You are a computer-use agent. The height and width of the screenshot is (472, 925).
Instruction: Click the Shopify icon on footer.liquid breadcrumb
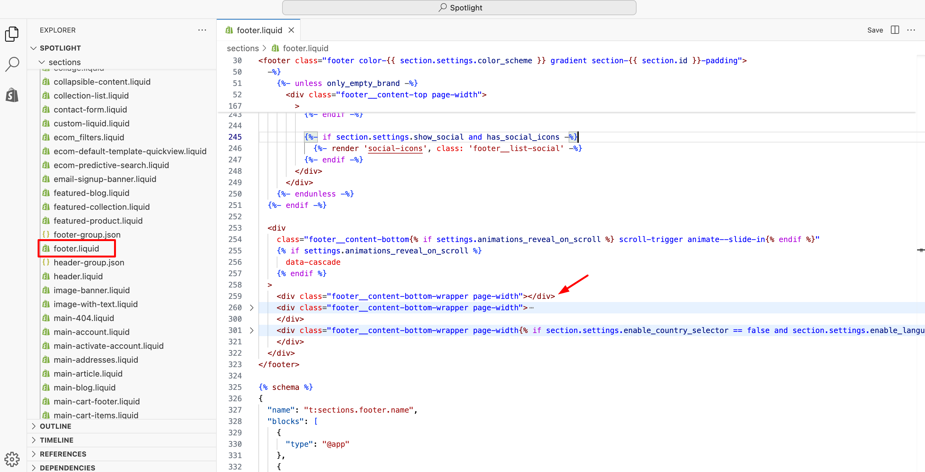[275, 48]
